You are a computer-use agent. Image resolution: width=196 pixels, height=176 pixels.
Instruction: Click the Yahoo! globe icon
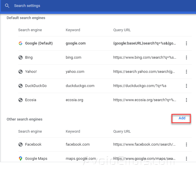pyautogui.click(x=21, y=72)
